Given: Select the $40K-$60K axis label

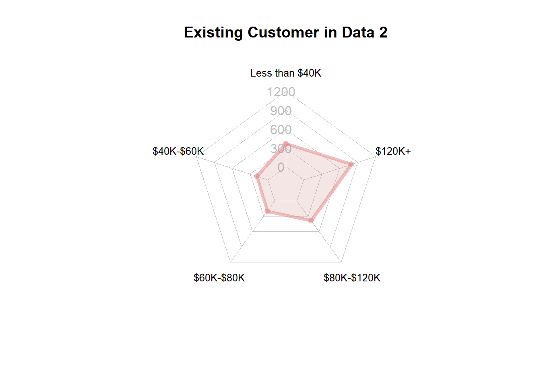Looking at the screenshot, I should point(178,151).
